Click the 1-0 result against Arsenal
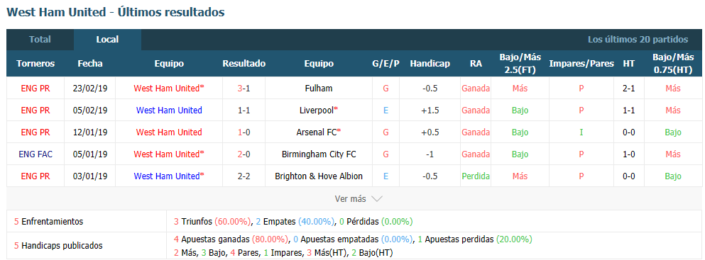 point(244,132)
